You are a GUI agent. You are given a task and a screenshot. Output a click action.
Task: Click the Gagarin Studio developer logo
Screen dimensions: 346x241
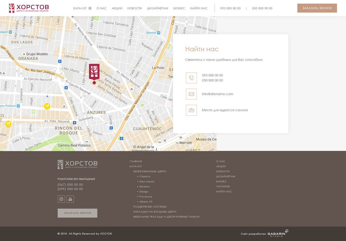(x=278, y=234)
